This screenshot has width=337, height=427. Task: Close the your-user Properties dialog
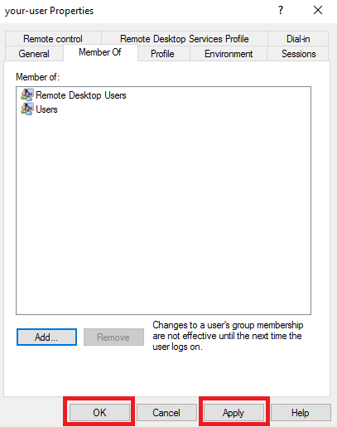[318, 11]
